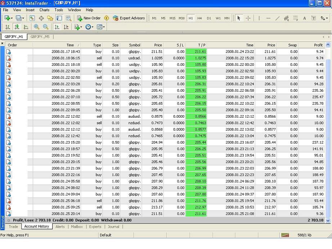Click the Zoom Out magnifier
332x249 pixels.
(x=45, y=27)
